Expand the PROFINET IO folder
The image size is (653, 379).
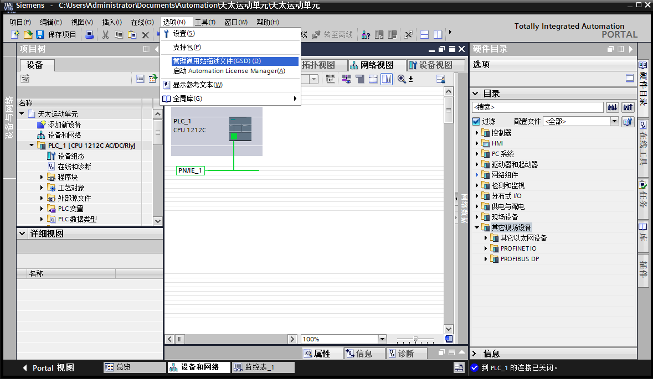(486, 248)
